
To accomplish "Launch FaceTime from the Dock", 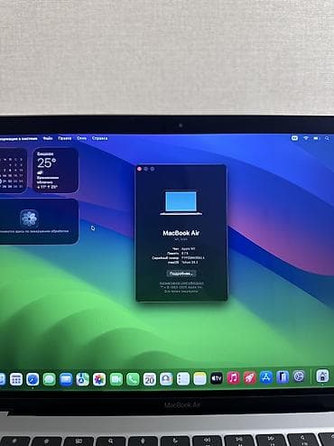I will (x=116, y=379).
